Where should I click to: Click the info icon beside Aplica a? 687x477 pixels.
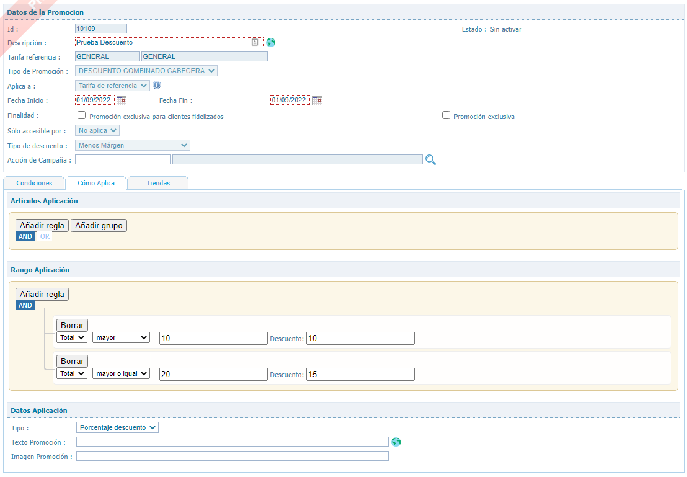point(157,86)
